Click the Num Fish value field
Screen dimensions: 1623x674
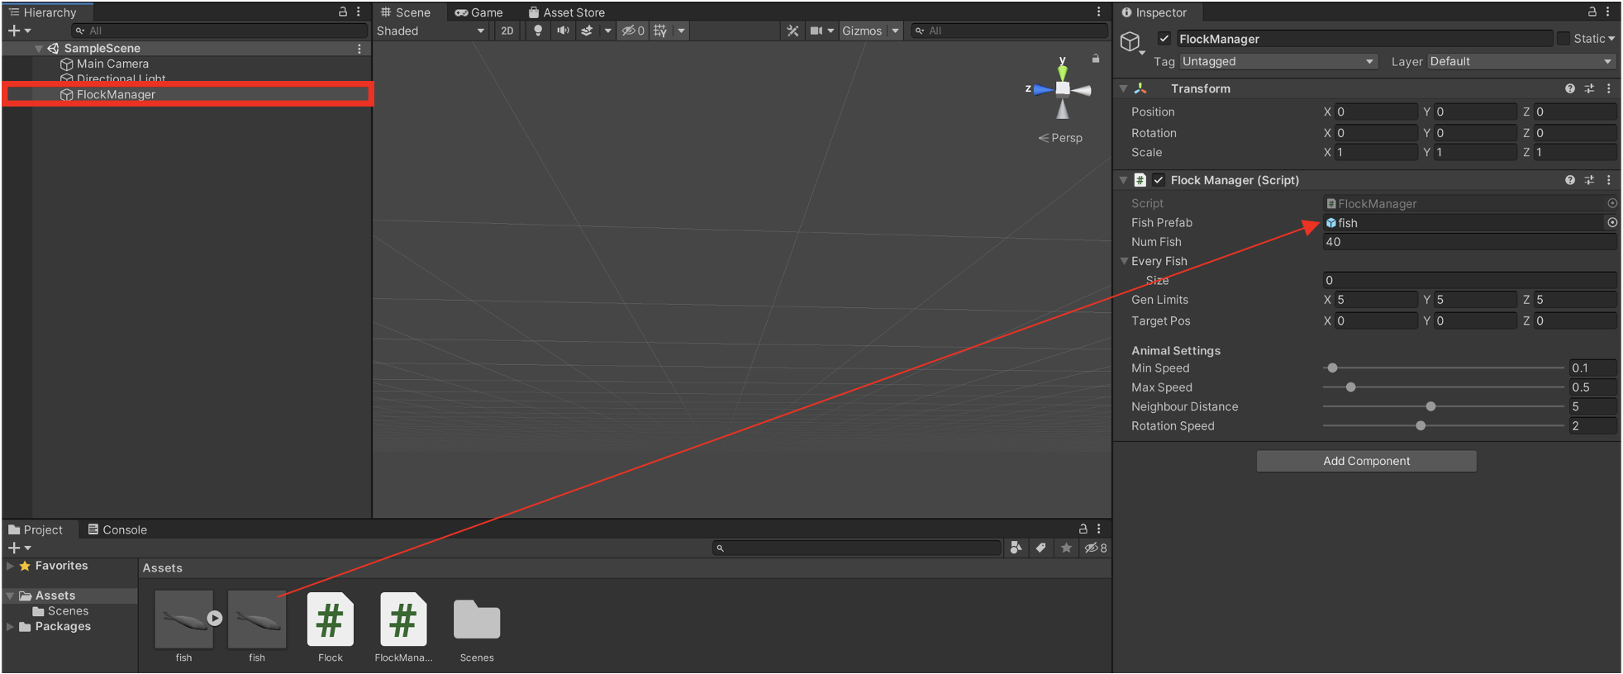pyautogui.click(x=1469, y=242)
